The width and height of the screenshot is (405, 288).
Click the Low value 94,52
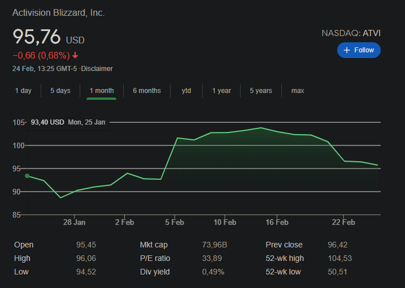coord(86,272)
